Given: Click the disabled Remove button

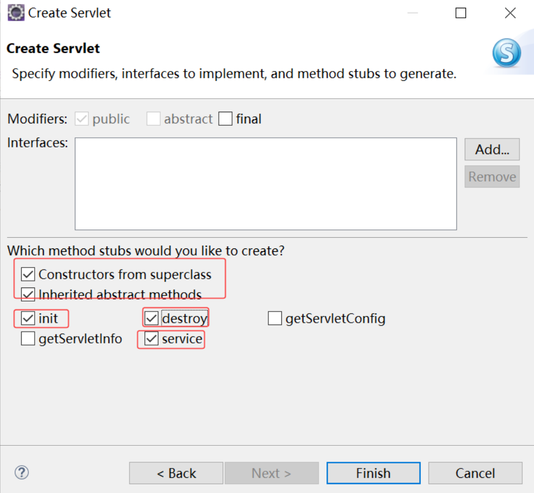Looking at the screenshot, I should [x=492, y=176].
